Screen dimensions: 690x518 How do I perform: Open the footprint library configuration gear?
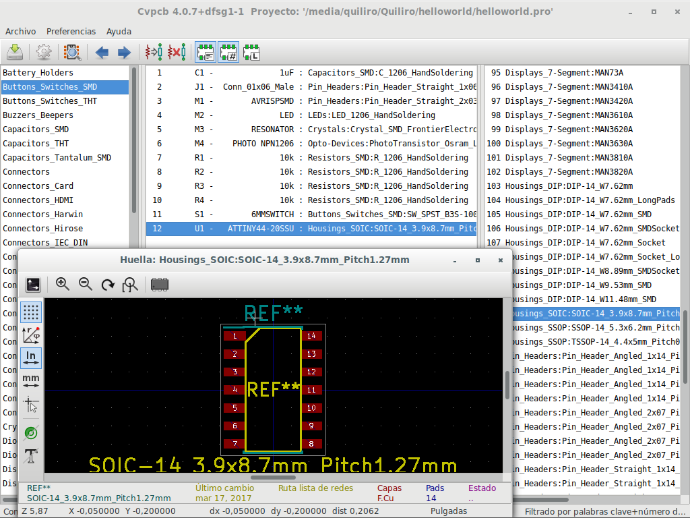(44, 52)
